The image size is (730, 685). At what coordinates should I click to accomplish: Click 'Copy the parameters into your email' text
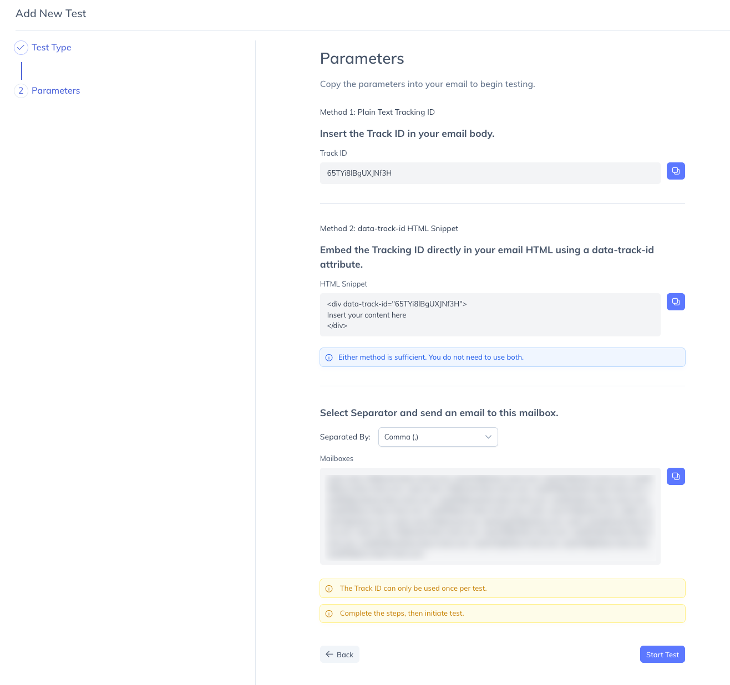(428, 84)
